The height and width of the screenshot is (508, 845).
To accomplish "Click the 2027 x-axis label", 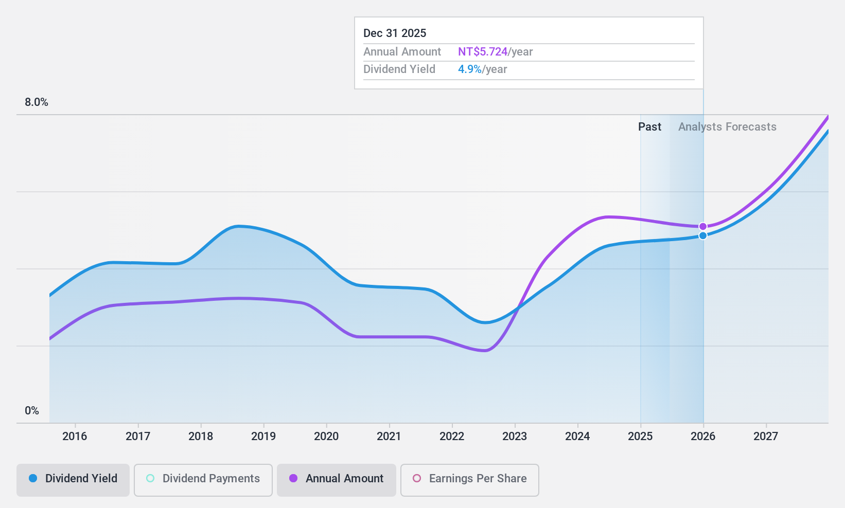I will 766,437.
